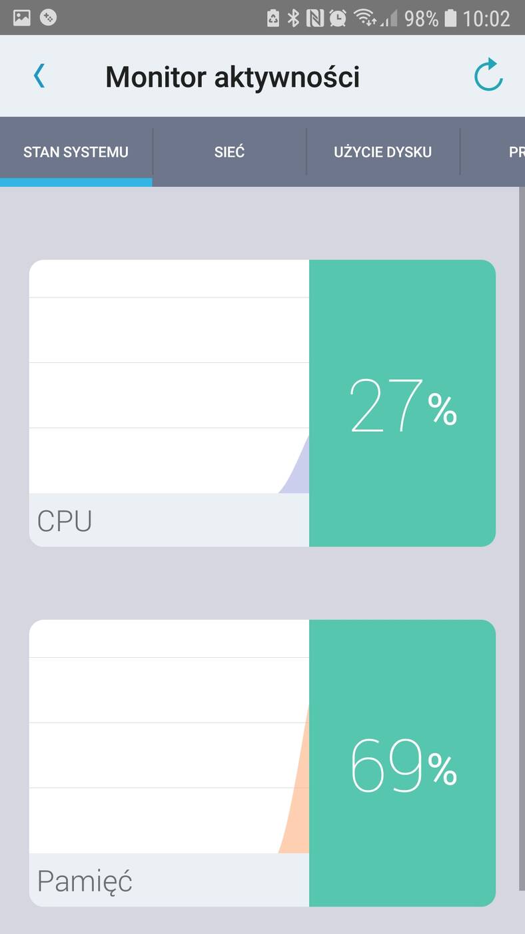Select the UŻYCIE DYSKU tab
The image size is (525, 934).
click(382, 152)
